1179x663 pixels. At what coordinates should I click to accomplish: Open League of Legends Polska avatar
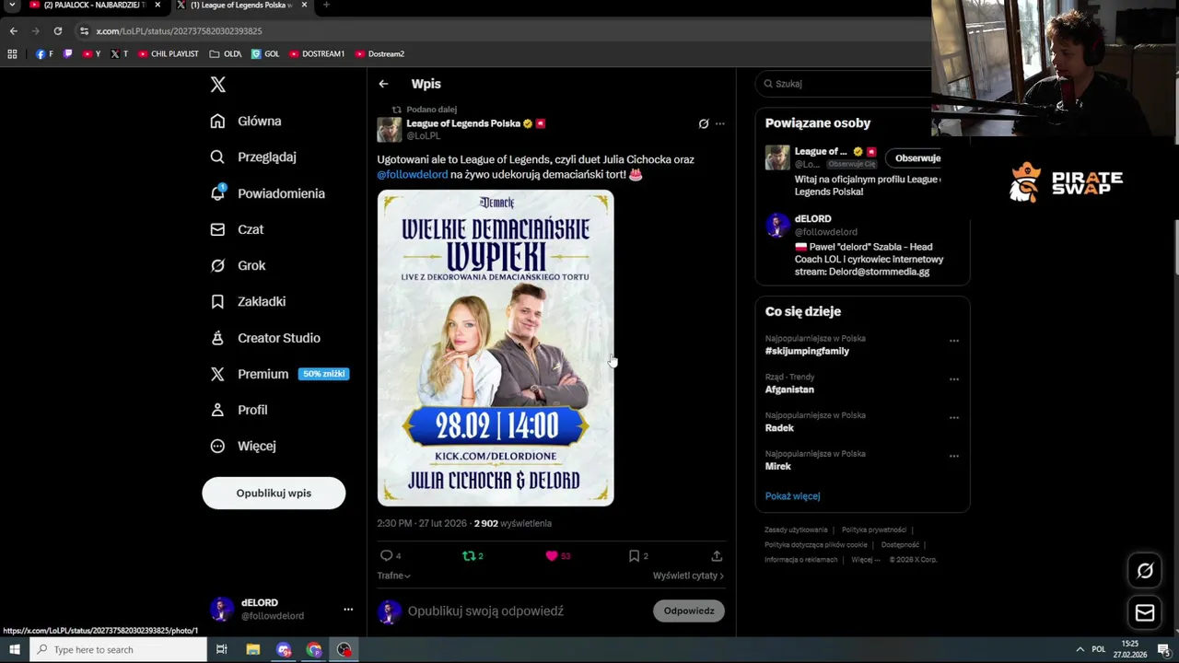point(390,129)
